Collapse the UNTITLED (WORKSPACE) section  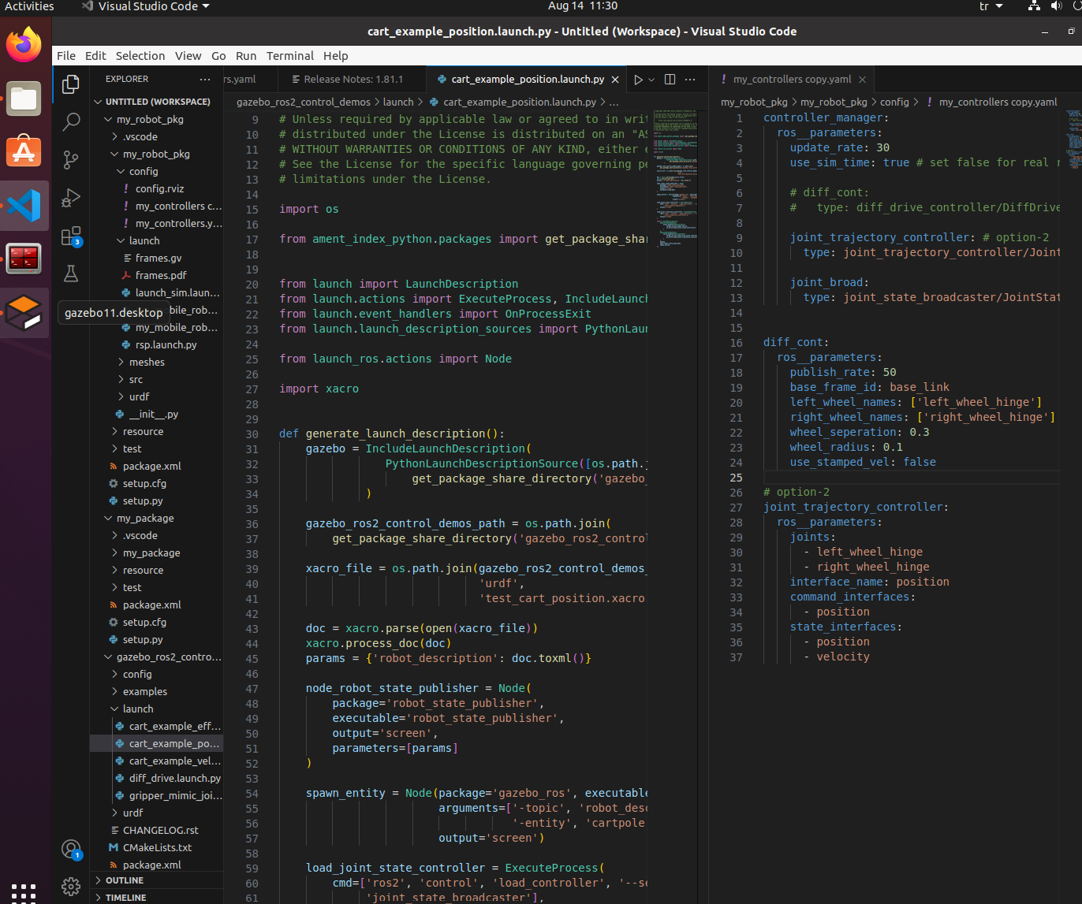pos(158,102)
